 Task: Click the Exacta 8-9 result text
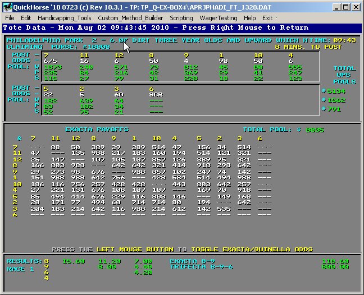[192, 261]
